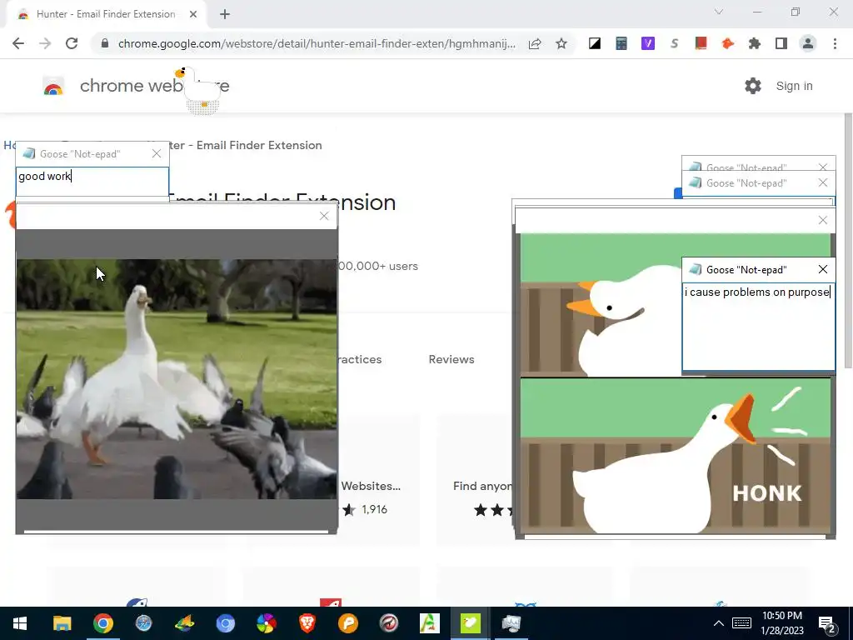Close the 'i cause problems' Not-epad
The width and height of the screenshot is (853, 640).
pyautogui.click(x=823, y=269)
